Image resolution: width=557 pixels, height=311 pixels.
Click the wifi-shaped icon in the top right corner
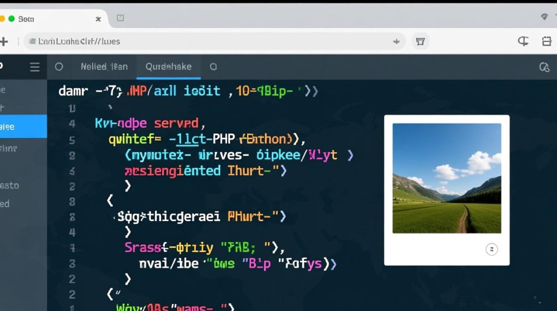(545, 17)
